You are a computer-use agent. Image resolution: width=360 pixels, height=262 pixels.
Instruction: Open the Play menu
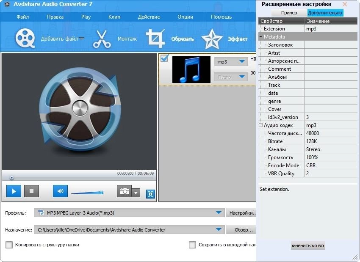point(86,17)
